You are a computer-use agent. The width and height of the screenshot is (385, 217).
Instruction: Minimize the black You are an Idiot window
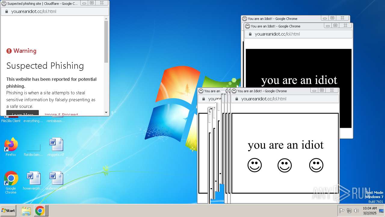[x=328, y=25]
